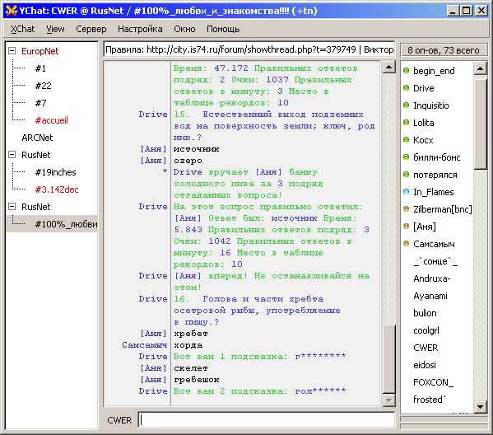Select user bulion in user list

(x=425, y=313)
